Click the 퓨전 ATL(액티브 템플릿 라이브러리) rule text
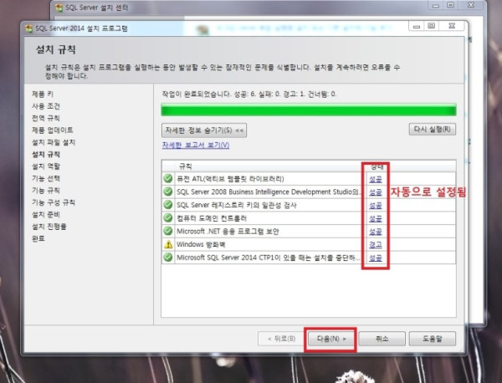 point(230,179)
